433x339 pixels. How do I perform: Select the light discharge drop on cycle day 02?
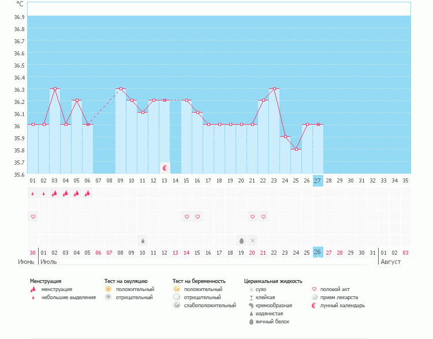tap(44, 193)
